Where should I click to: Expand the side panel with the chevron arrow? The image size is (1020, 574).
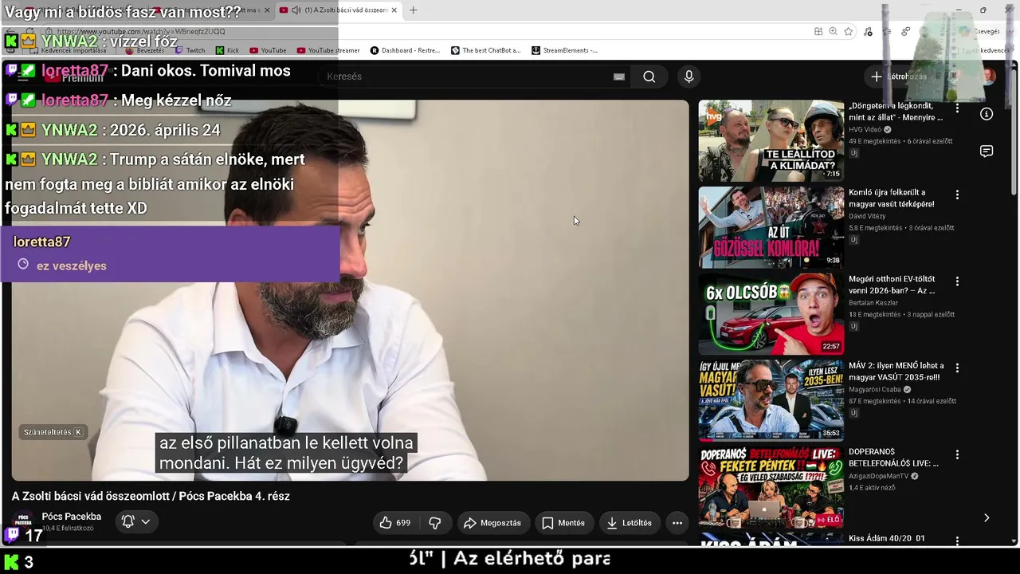point(987,518)
